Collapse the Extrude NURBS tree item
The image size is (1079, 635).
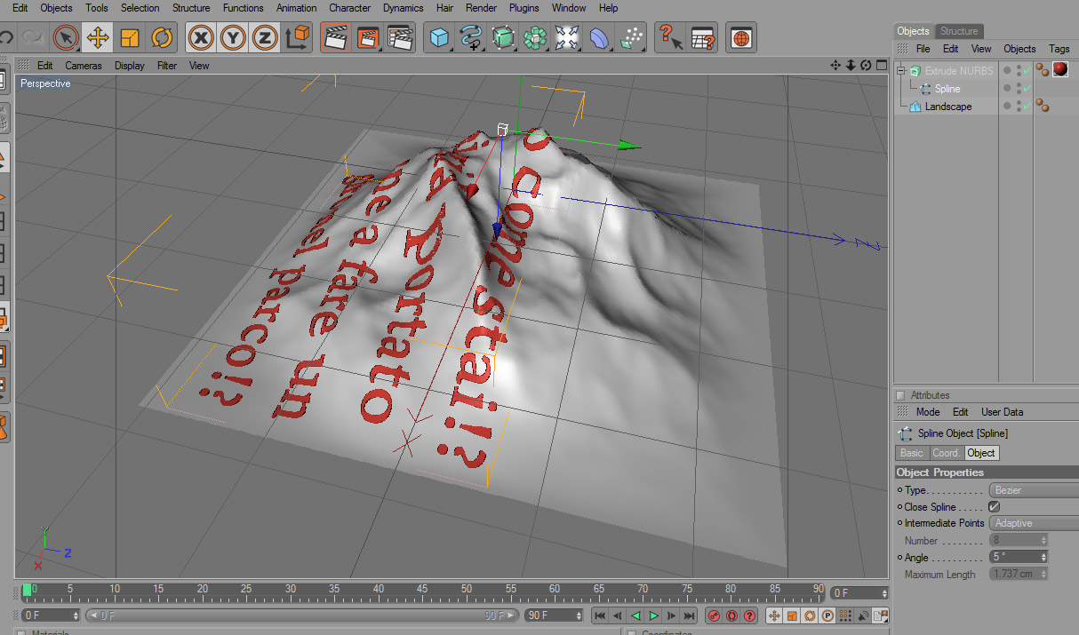(900, 71)
